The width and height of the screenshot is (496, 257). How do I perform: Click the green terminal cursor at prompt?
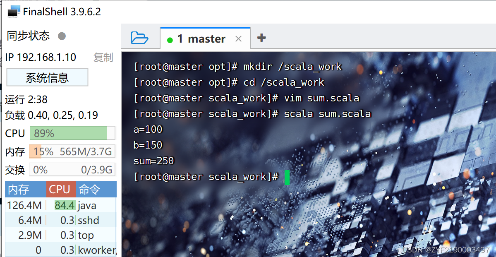(x=287, y=177)
